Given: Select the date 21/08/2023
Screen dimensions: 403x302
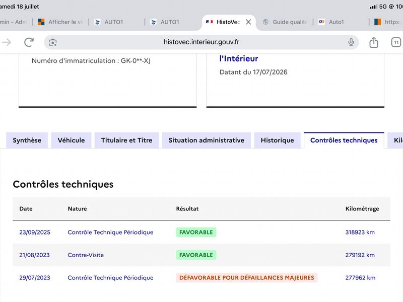Looking at the screenshot, I should coord(34,255).
